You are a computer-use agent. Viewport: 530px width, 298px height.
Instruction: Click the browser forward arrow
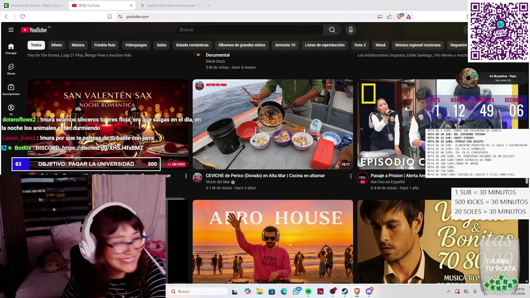14,17
